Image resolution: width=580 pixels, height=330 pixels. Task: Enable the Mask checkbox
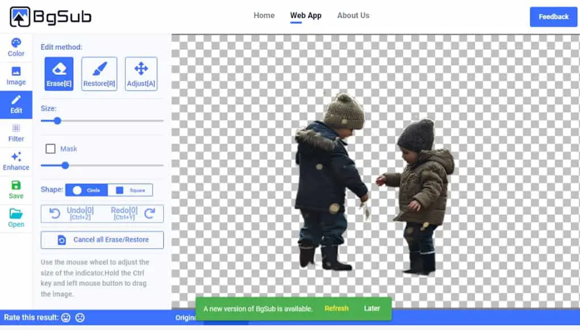coord(50,149)
